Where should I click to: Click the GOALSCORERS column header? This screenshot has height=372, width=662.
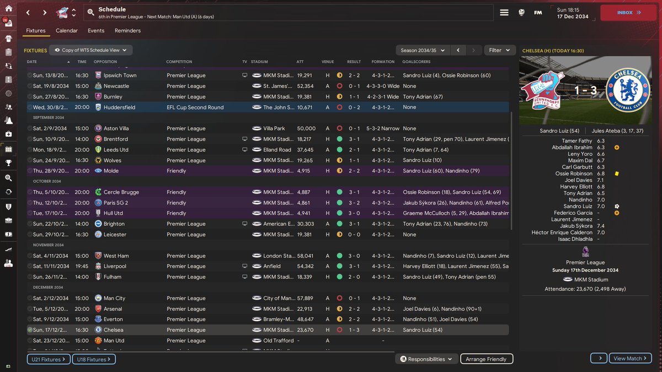click(x=415, y=62)
